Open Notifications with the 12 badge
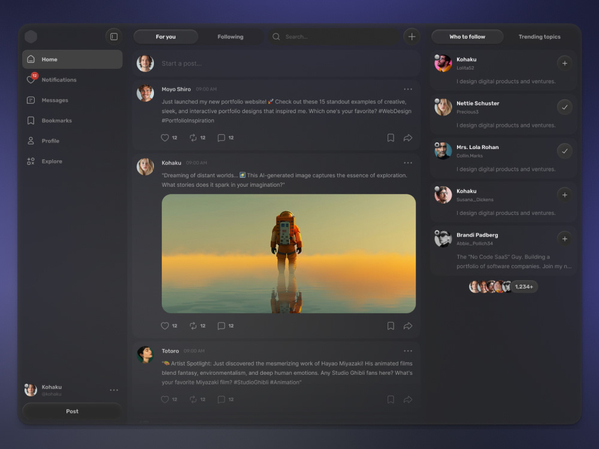 click(72, 80)
